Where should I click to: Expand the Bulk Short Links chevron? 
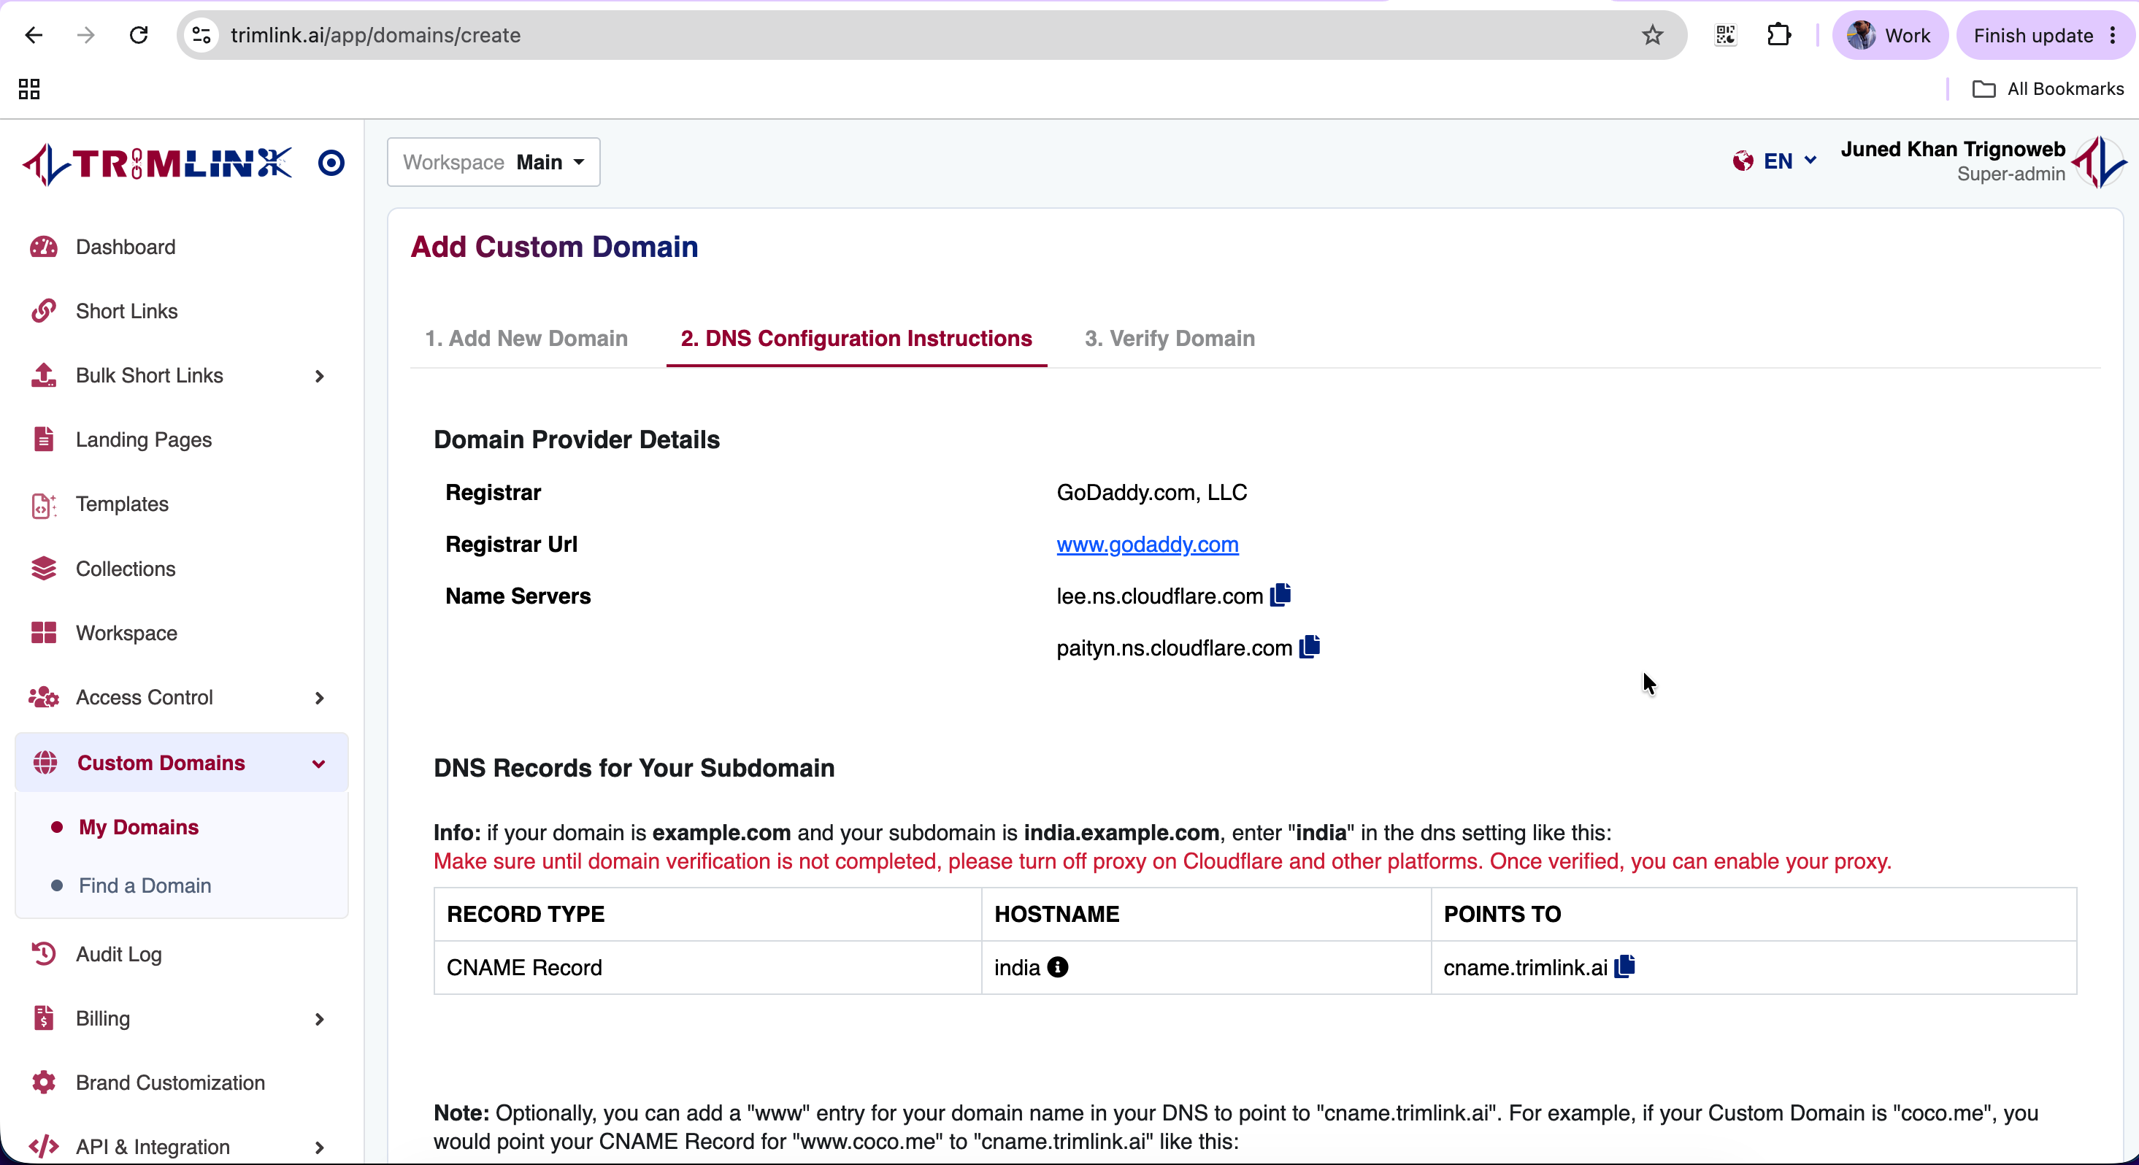319,376
